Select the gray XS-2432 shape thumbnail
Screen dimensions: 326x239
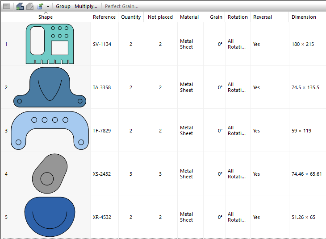(50, 173)
